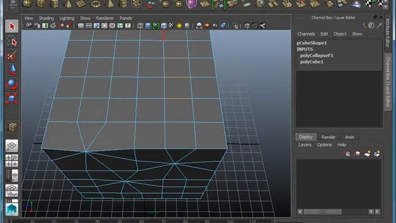Viewport: 396px width, 223px height.
Task: Select the arrow Select tool in toolbox
Action: tap(12, 26)
